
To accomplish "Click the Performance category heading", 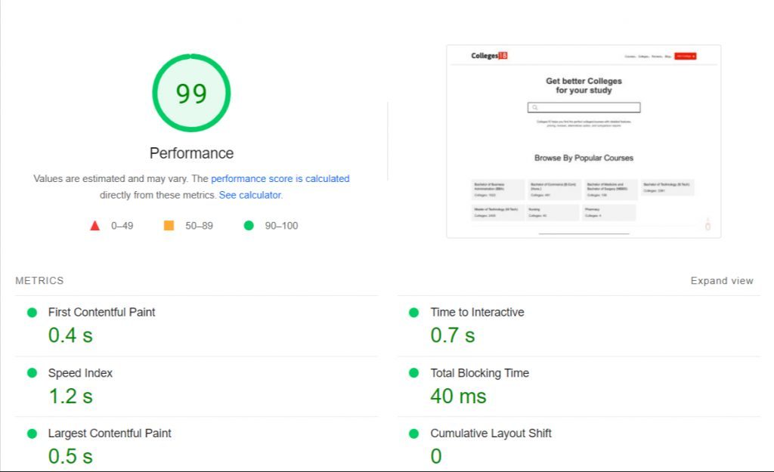I will pyautogui.click(x=191, y=153).
